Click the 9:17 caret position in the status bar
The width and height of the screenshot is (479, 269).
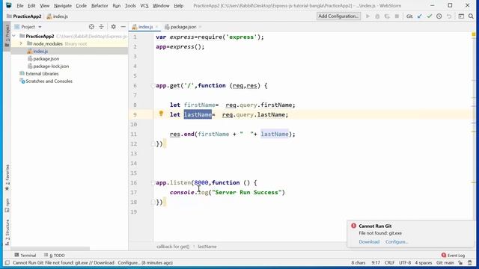[x=376, y=262]
